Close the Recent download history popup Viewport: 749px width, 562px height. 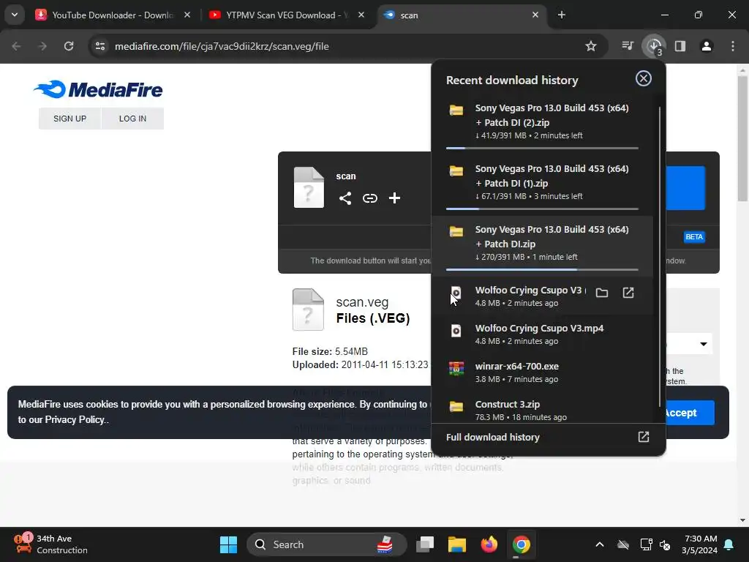[x=643, y=78]
